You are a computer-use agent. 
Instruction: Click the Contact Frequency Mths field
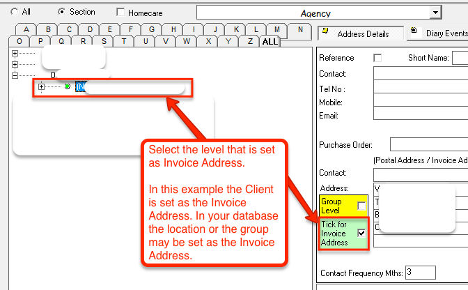[x=419, y=272]
